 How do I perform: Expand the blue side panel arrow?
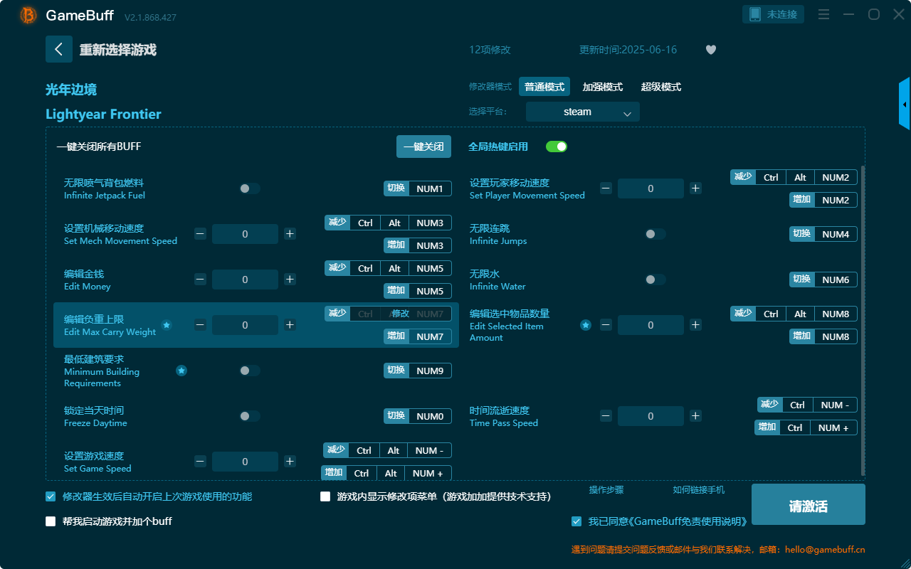pyautogui.click(x=905, y=104)
